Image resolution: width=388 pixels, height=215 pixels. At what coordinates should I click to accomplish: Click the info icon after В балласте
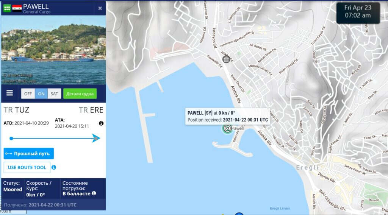(94, 193)
